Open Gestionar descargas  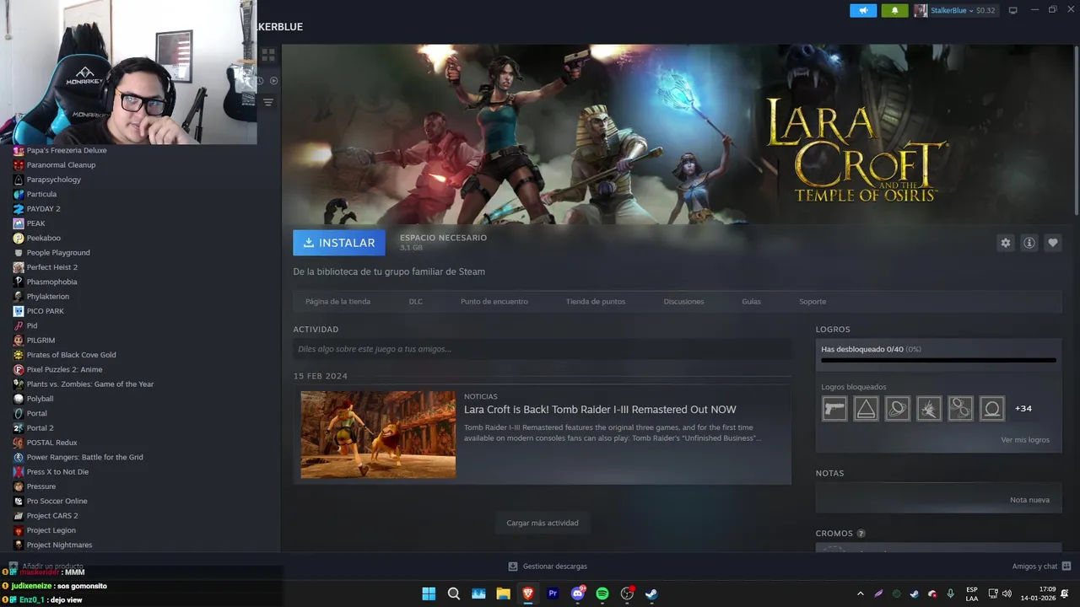point(548,567)
